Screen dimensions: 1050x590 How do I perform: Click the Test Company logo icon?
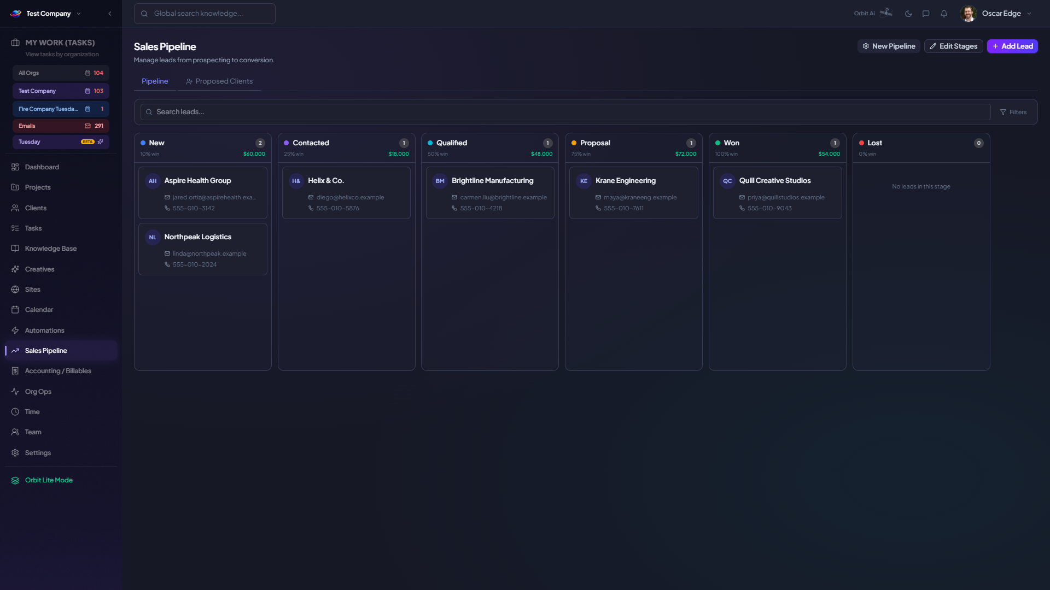(16, 14)
